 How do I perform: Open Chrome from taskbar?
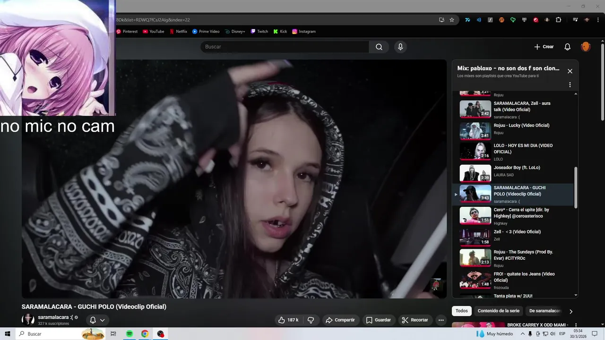coord(145,334)
